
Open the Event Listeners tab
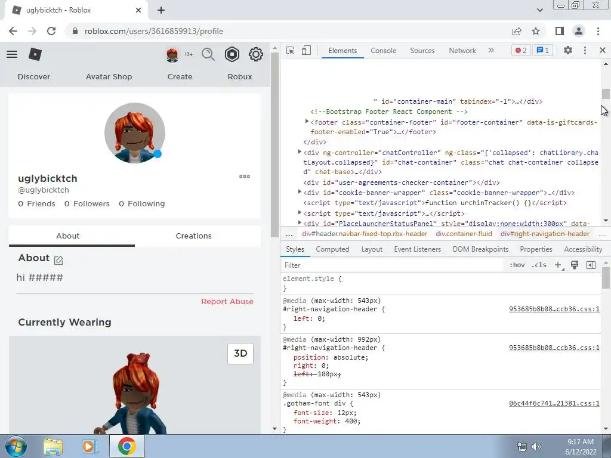click(x=417, y=249)
